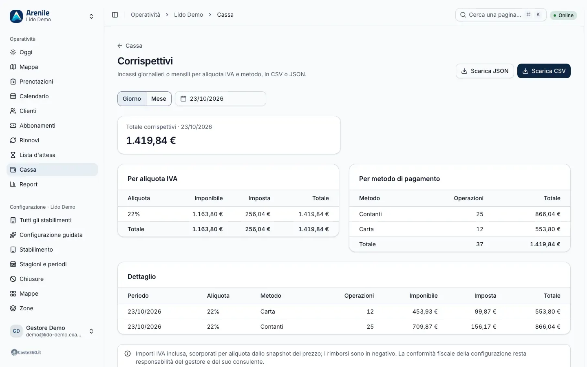Switch to Mese view
This screenshot has width=587, height=367.
tap(159, 99)
